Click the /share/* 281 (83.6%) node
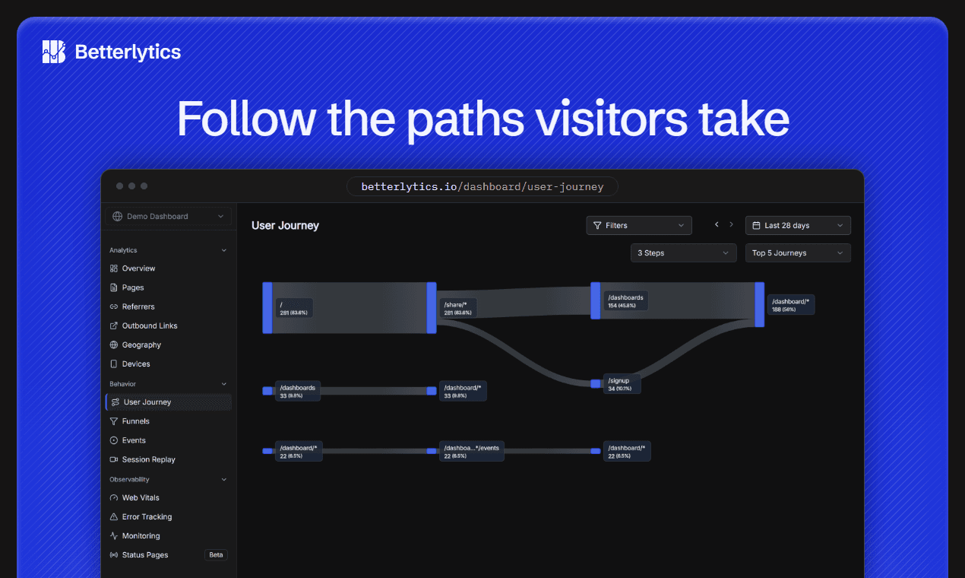Viewport: 965px width, 578px height. [x=459, y=308]
